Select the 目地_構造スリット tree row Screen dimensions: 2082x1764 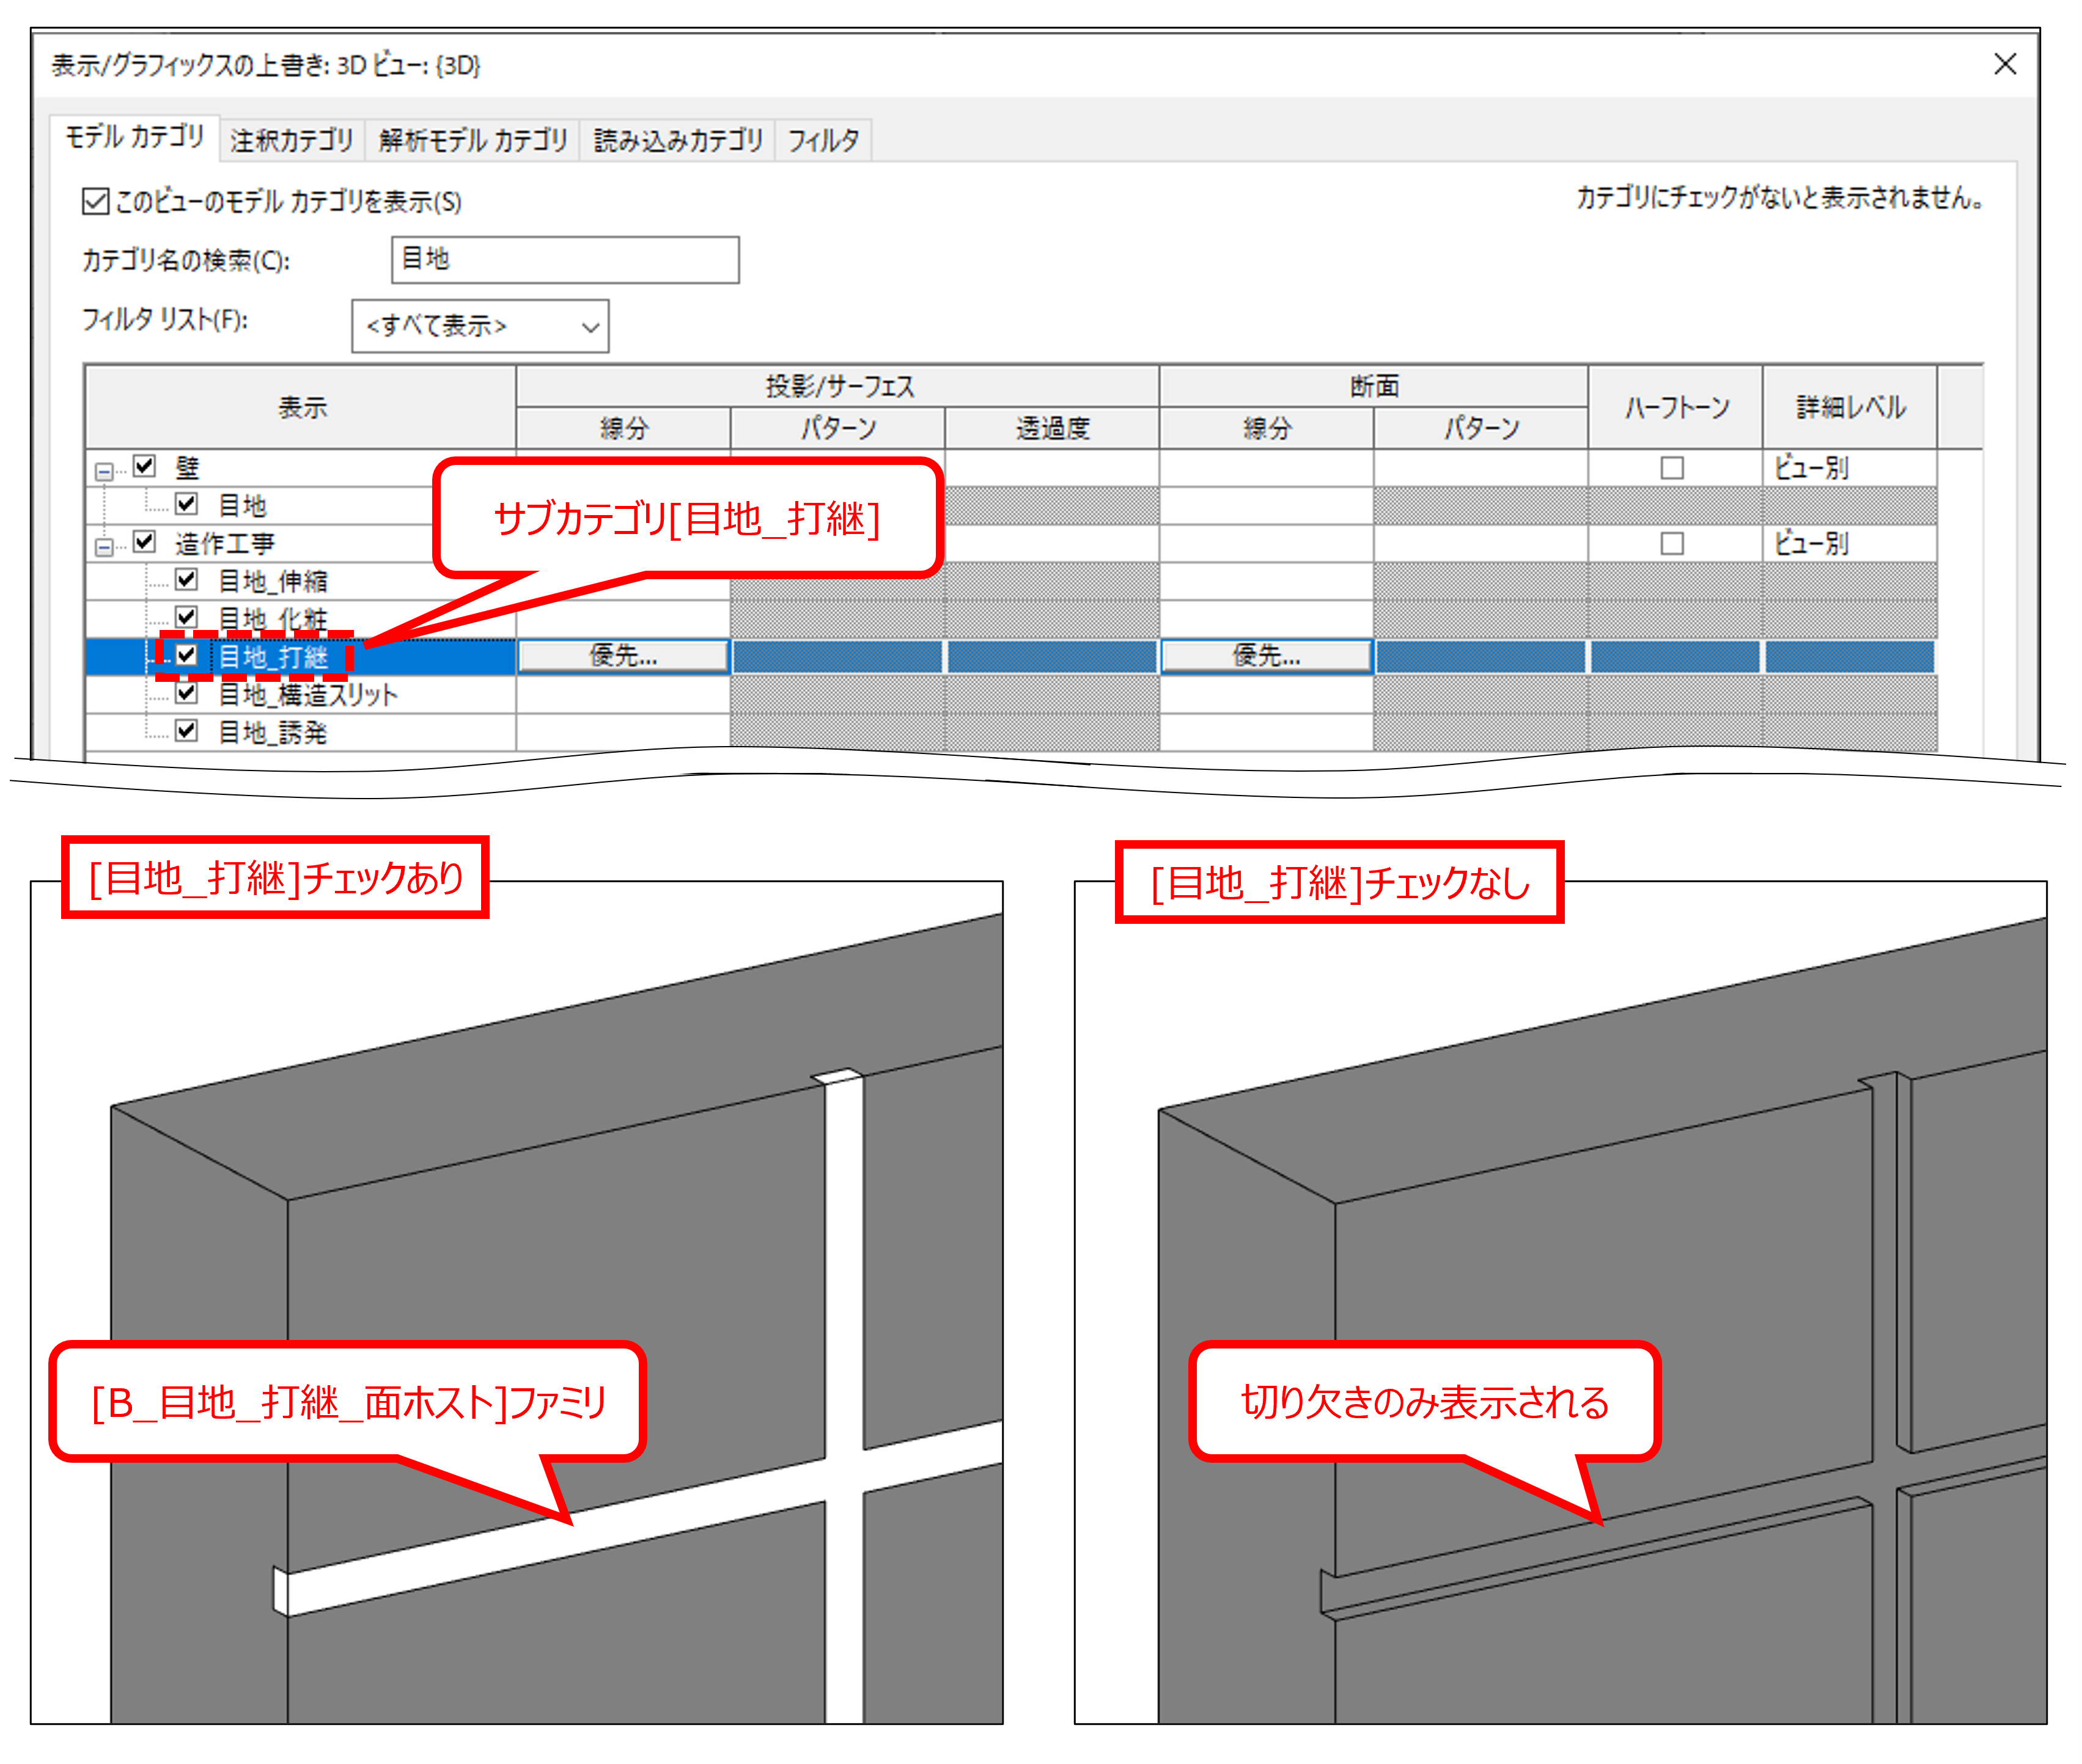[300, 694]
